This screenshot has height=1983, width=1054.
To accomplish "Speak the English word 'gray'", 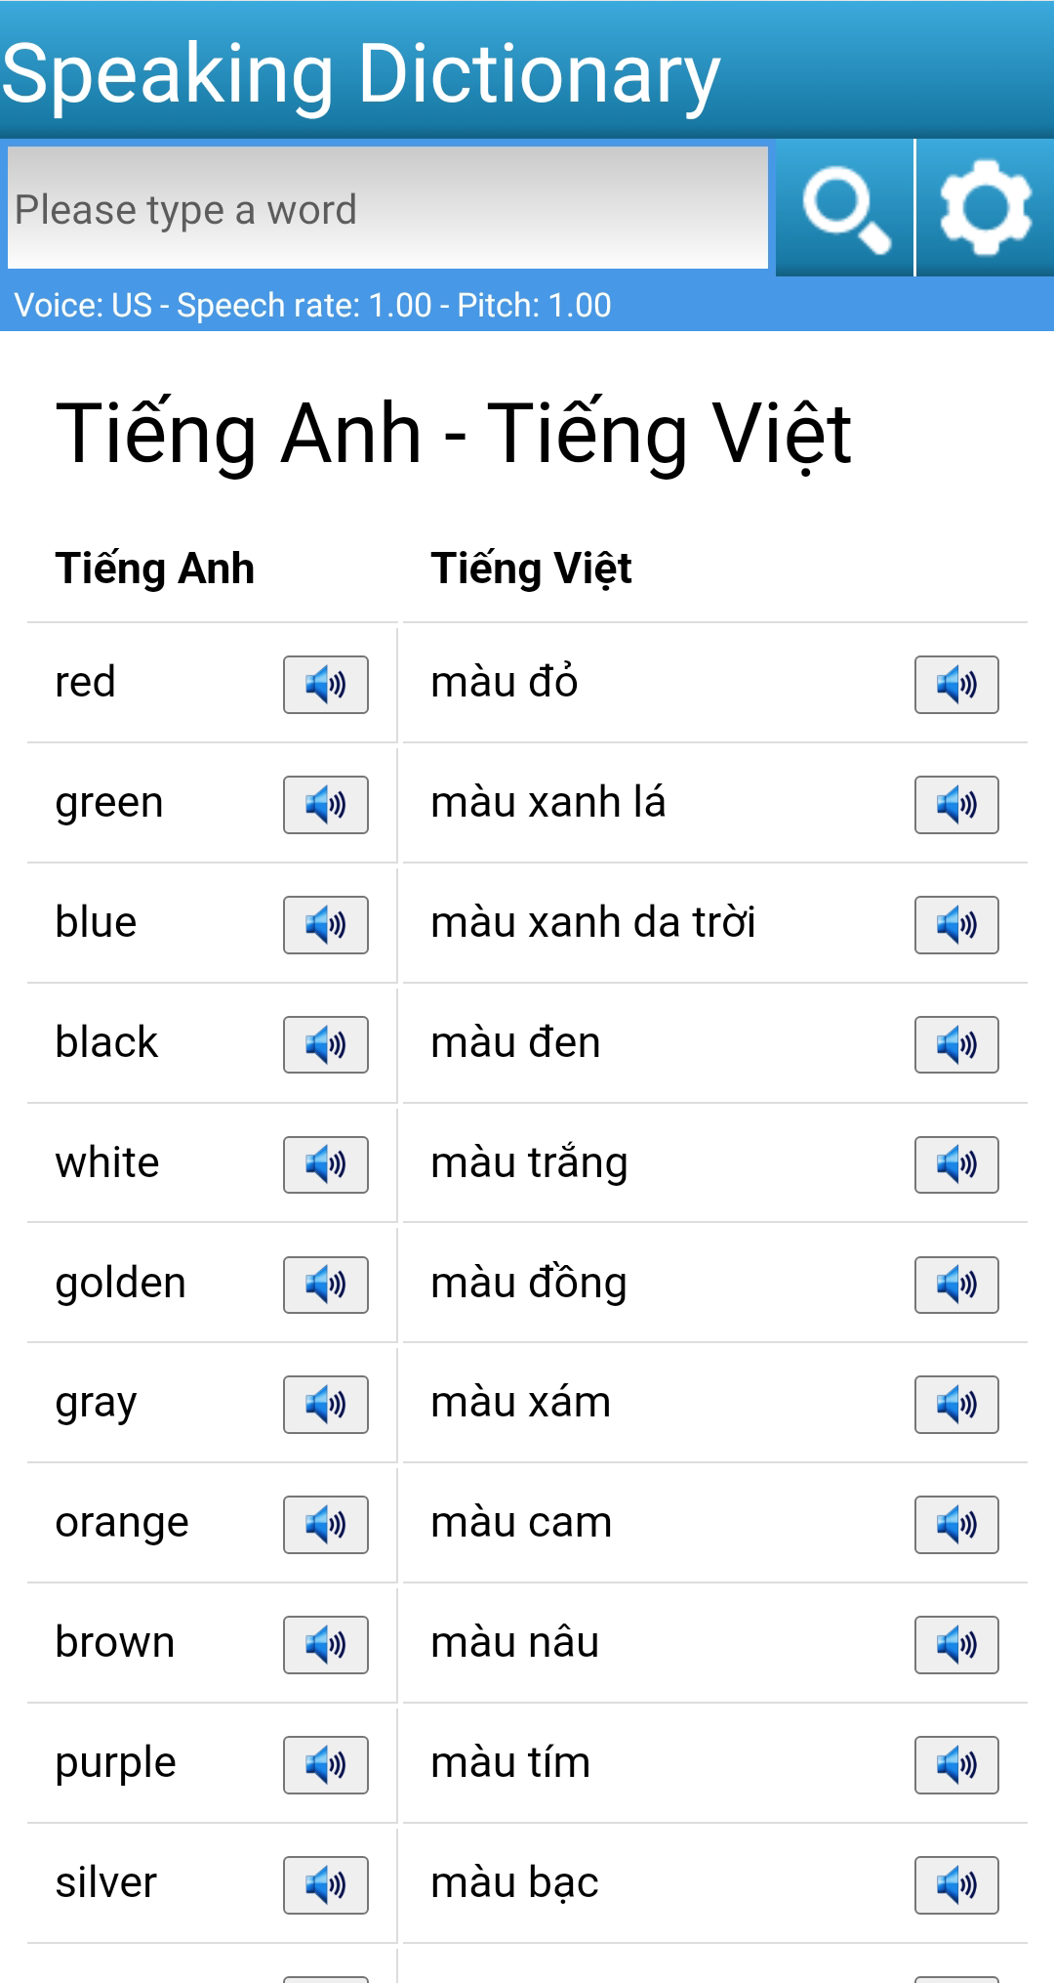I will [326, 1405].
